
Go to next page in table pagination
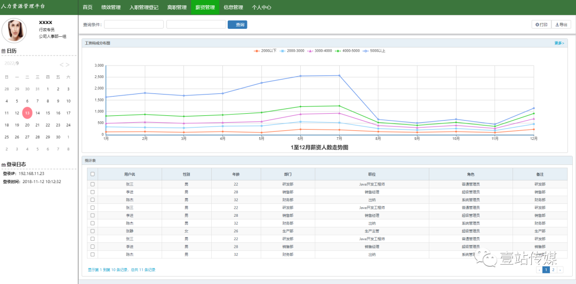(x=560, y=270)
